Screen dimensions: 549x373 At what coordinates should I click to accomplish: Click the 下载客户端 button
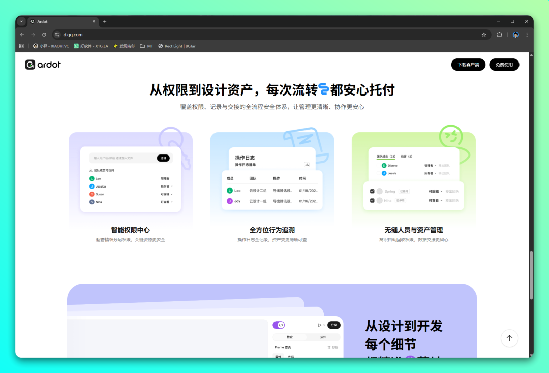[468, 65]
